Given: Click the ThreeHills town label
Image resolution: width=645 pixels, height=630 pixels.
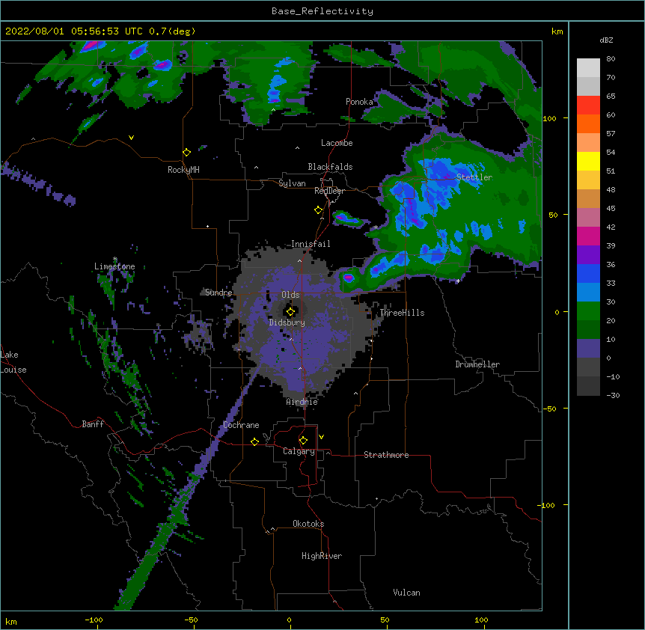Looking at the screenshot, I should coord(402,313).
